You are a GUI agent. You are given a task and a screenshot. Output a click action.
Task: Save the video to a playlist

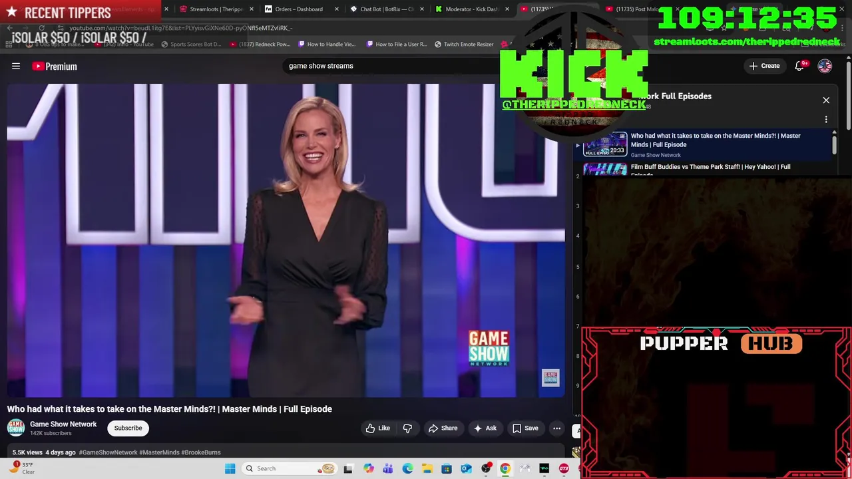525,428
